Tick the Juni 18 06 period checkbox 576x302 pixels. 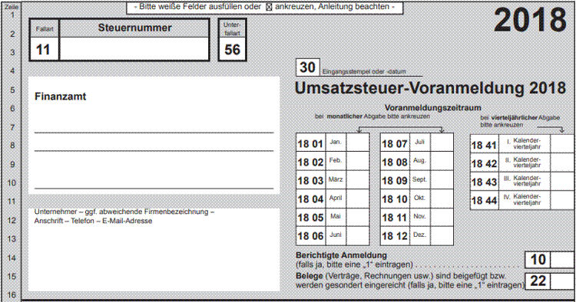click(x=358, y=235)
